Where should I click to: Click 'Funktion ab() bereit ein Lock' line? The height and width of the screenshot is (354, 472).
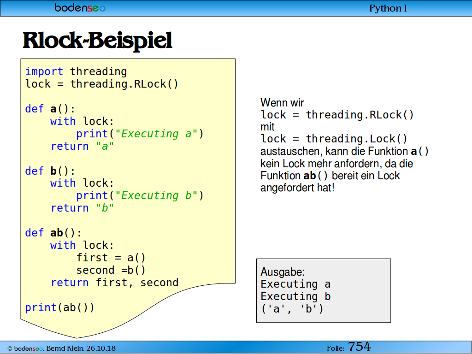pos(330,176)
